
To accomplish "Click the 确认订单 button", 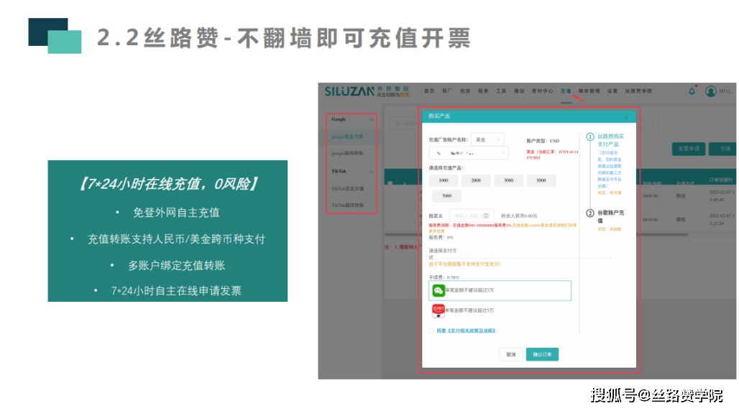I will 542,354.
